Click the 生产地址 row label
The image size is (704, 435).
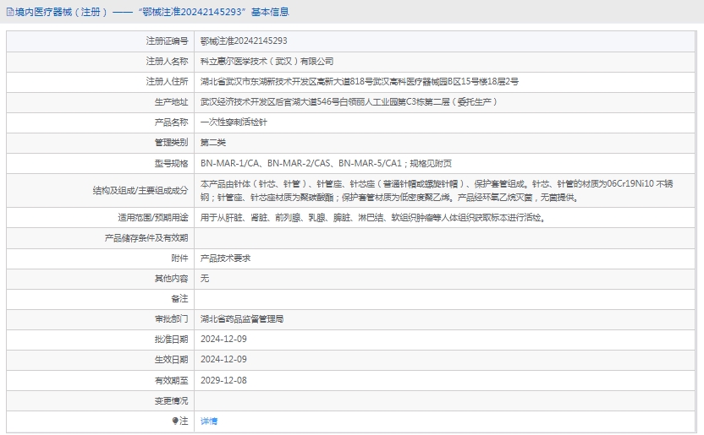click(172, 101)
